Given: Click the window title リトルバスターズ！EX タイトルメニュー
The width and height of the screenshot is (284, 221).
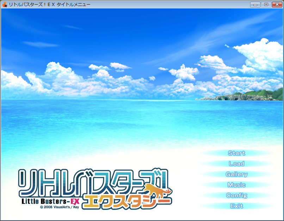Looking at the screenshot, I should 49,5.
